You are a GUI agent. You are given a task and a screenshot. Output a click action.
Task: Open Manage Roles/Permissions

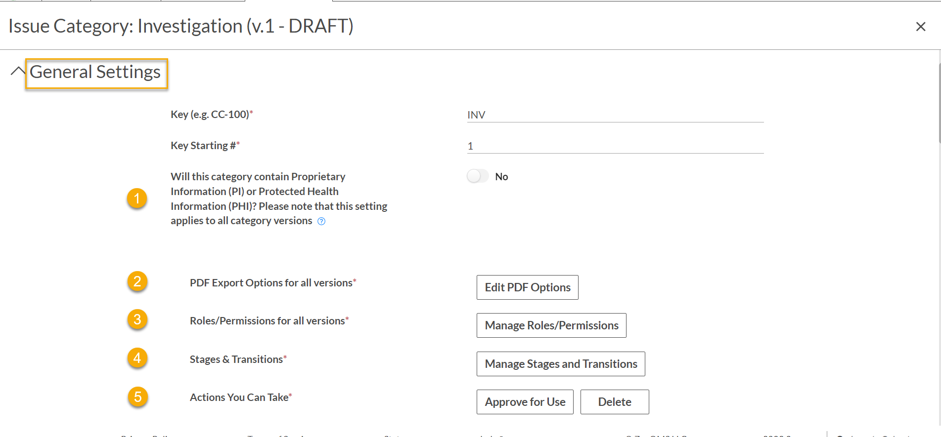click(x=551, y=325)
